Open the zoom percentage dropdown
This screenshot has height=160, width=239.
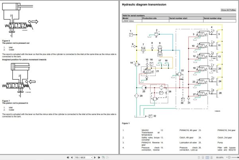click(227, 157)
